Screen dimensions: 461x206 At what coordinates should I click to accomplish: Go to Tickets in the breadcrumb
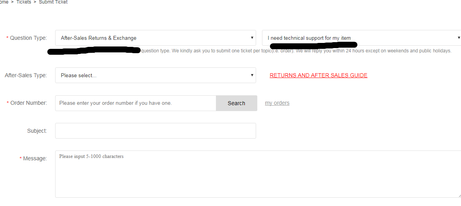(24, 2)
